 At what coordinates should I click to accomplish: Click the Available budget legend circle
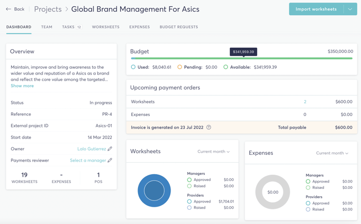pos(226,67)
